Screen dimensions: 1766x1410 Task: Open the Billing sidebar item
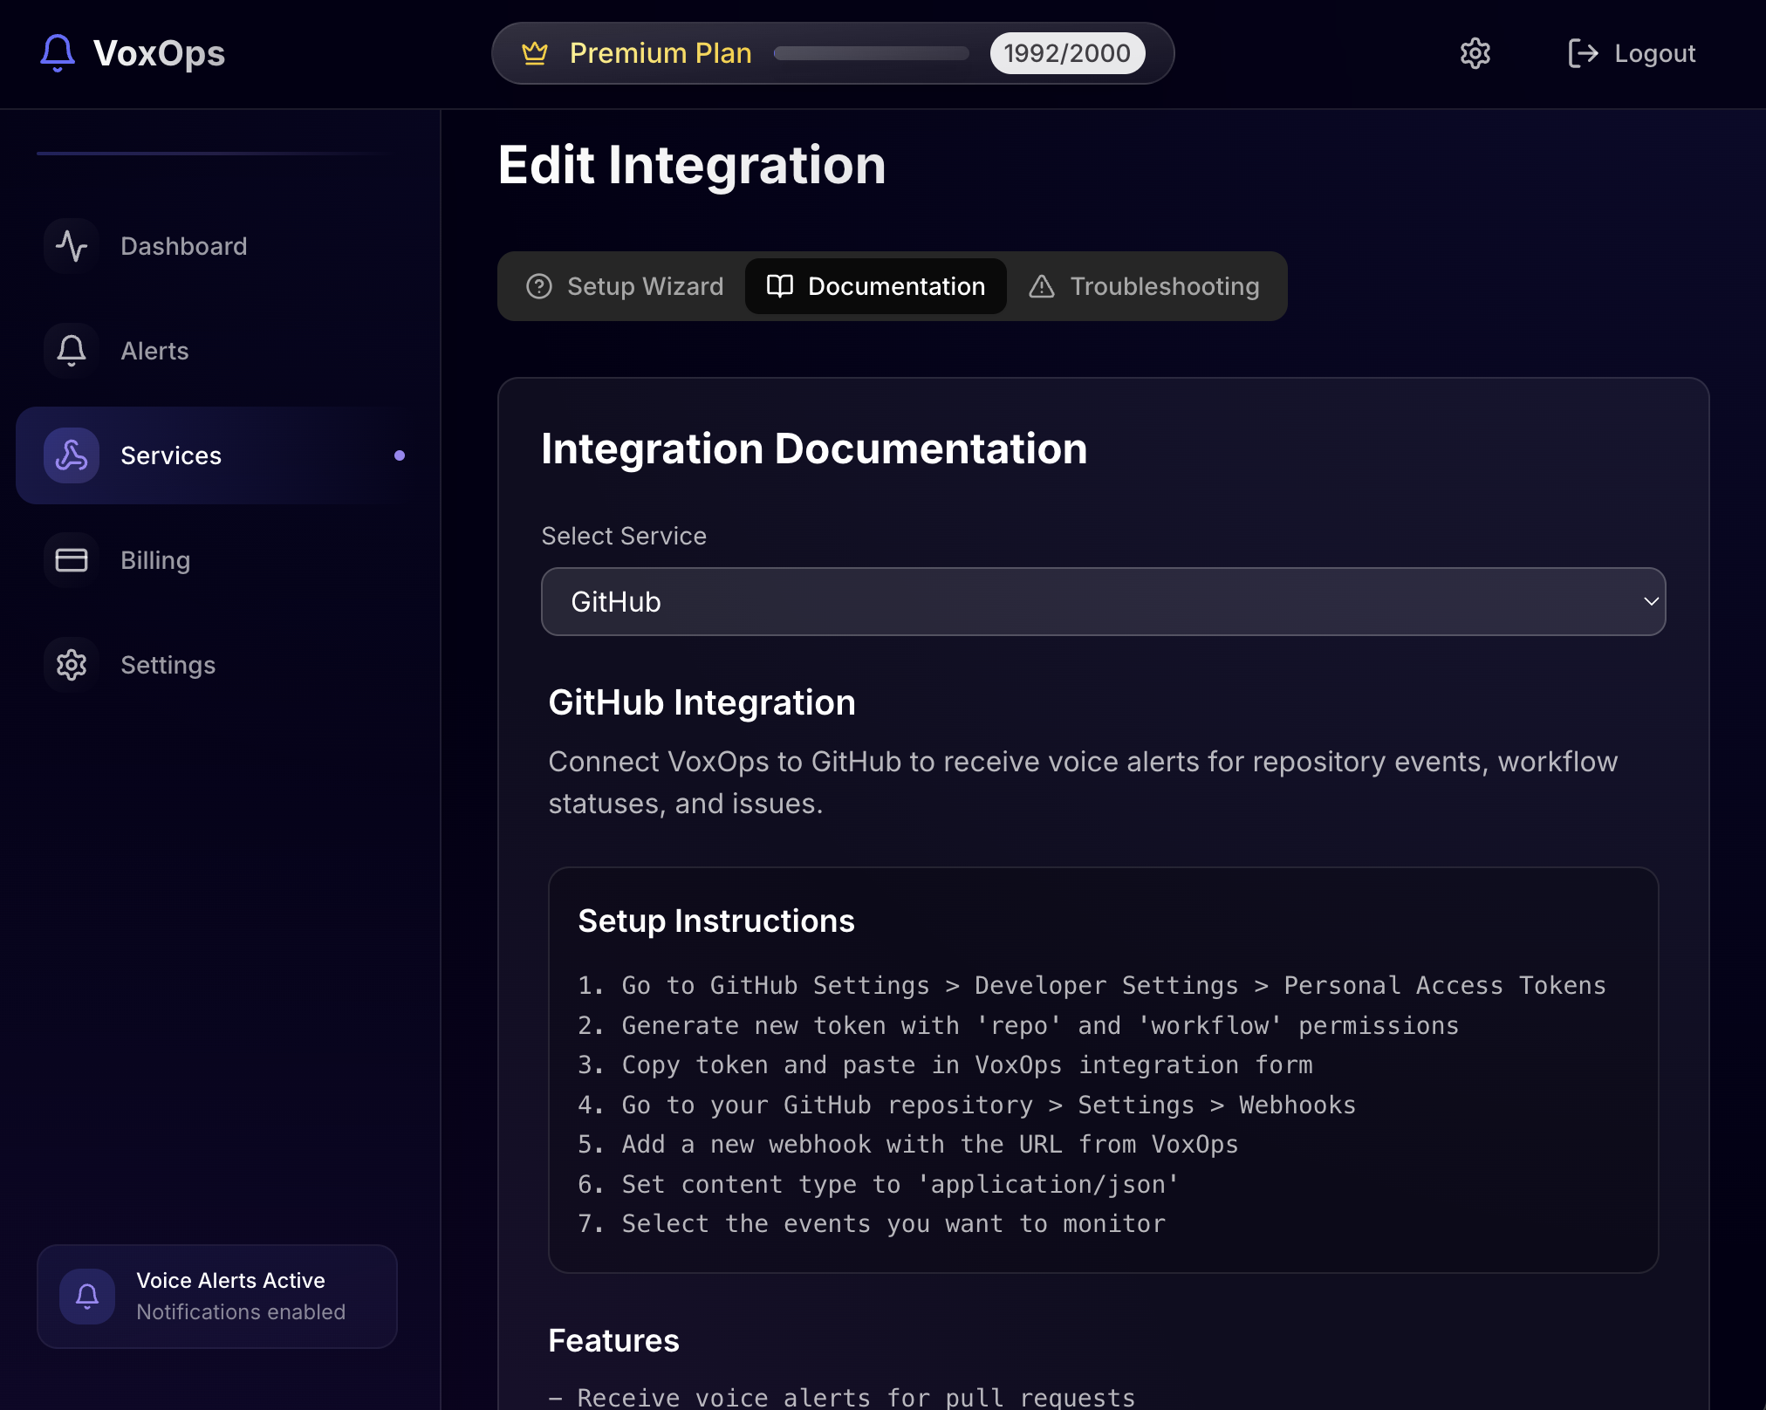point(154,560)
